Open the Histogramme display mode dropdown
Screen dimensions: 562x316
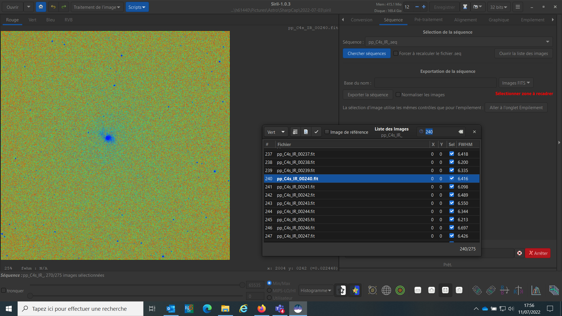coord(316,291)
